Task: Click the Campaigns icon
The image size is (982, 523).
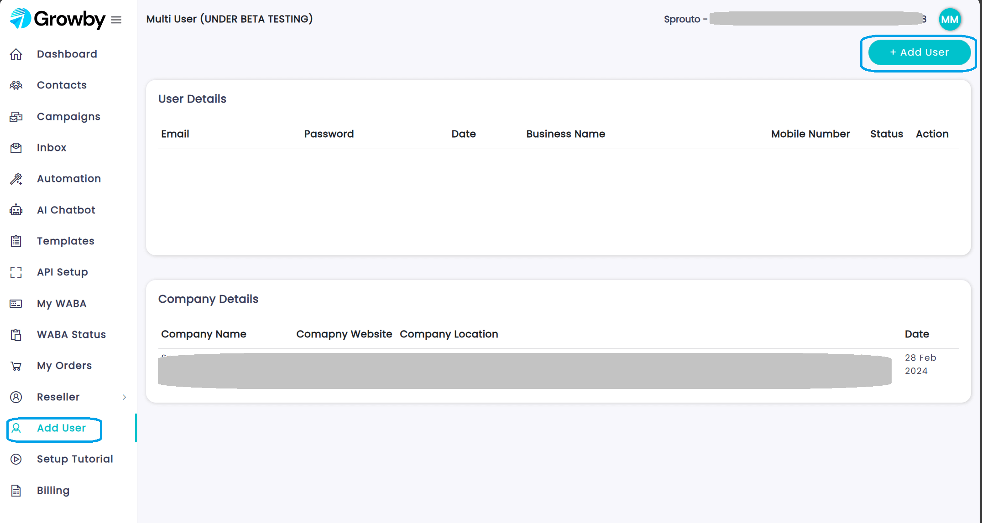Action: 16,117
